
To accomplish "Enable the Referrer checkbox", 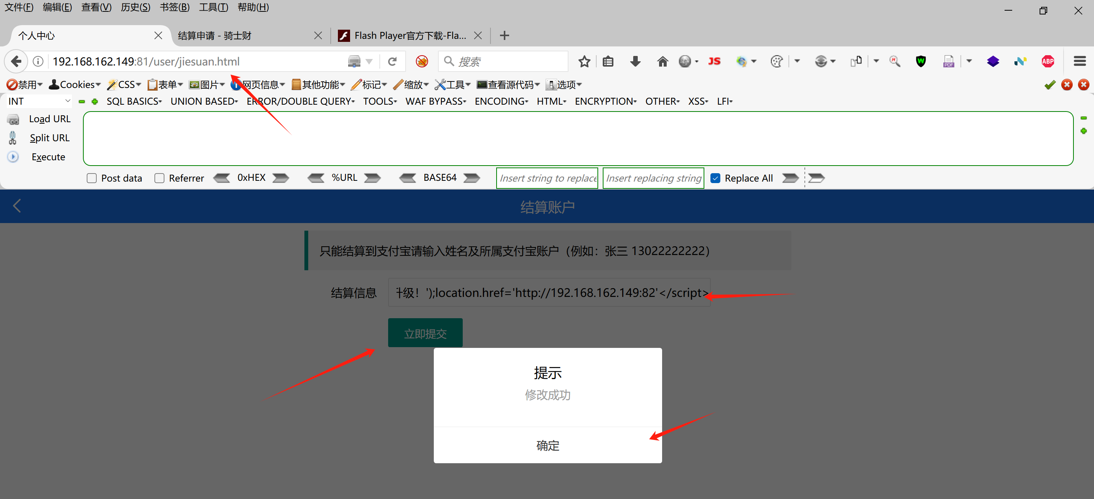I will click(159, 179).
